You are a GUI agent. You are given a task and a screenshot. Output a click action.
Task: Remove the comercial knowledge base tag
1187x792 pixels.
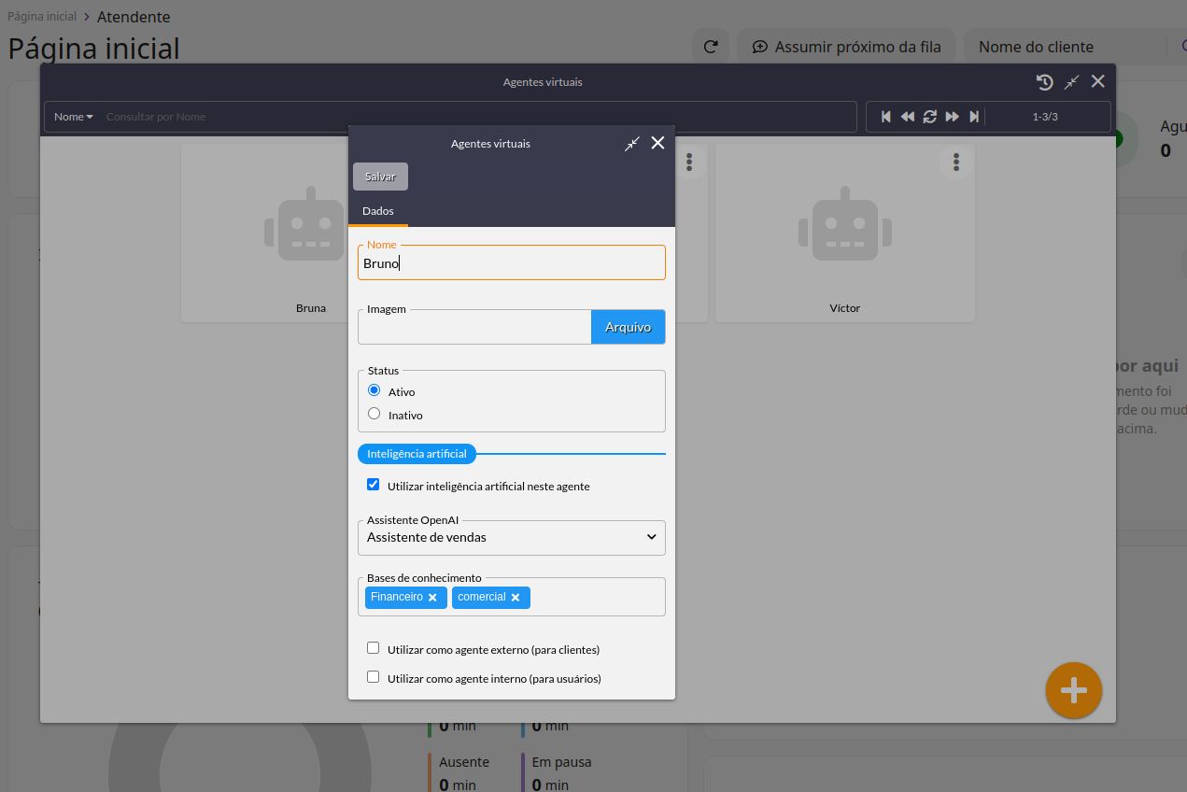point(516,598)
